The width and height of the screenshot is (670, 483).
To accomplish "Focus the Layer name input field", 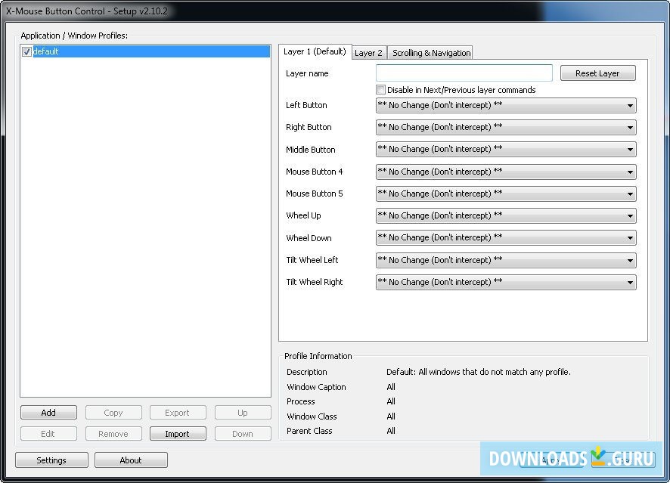I will click(x=464, y=73).
